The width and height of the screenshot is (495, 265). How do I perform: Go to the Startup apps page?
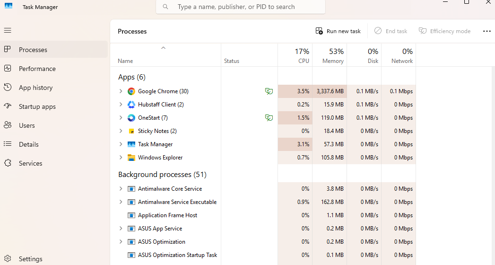point(54,106)
